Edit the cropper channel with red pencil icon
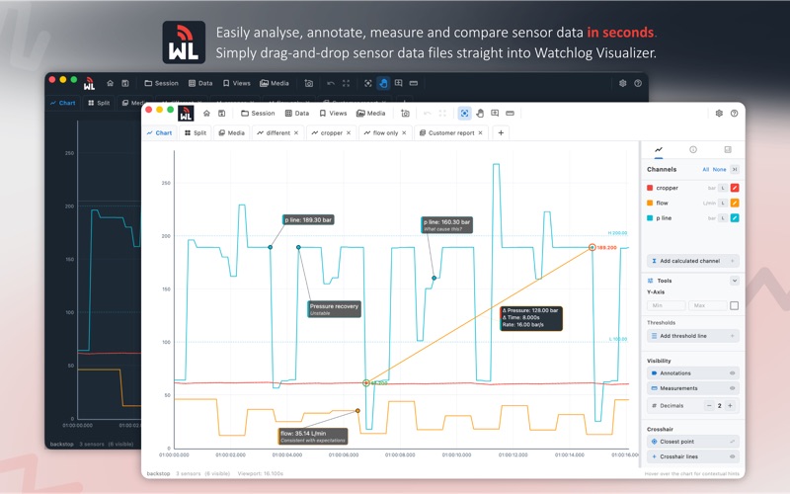 (x=735, y=188)
